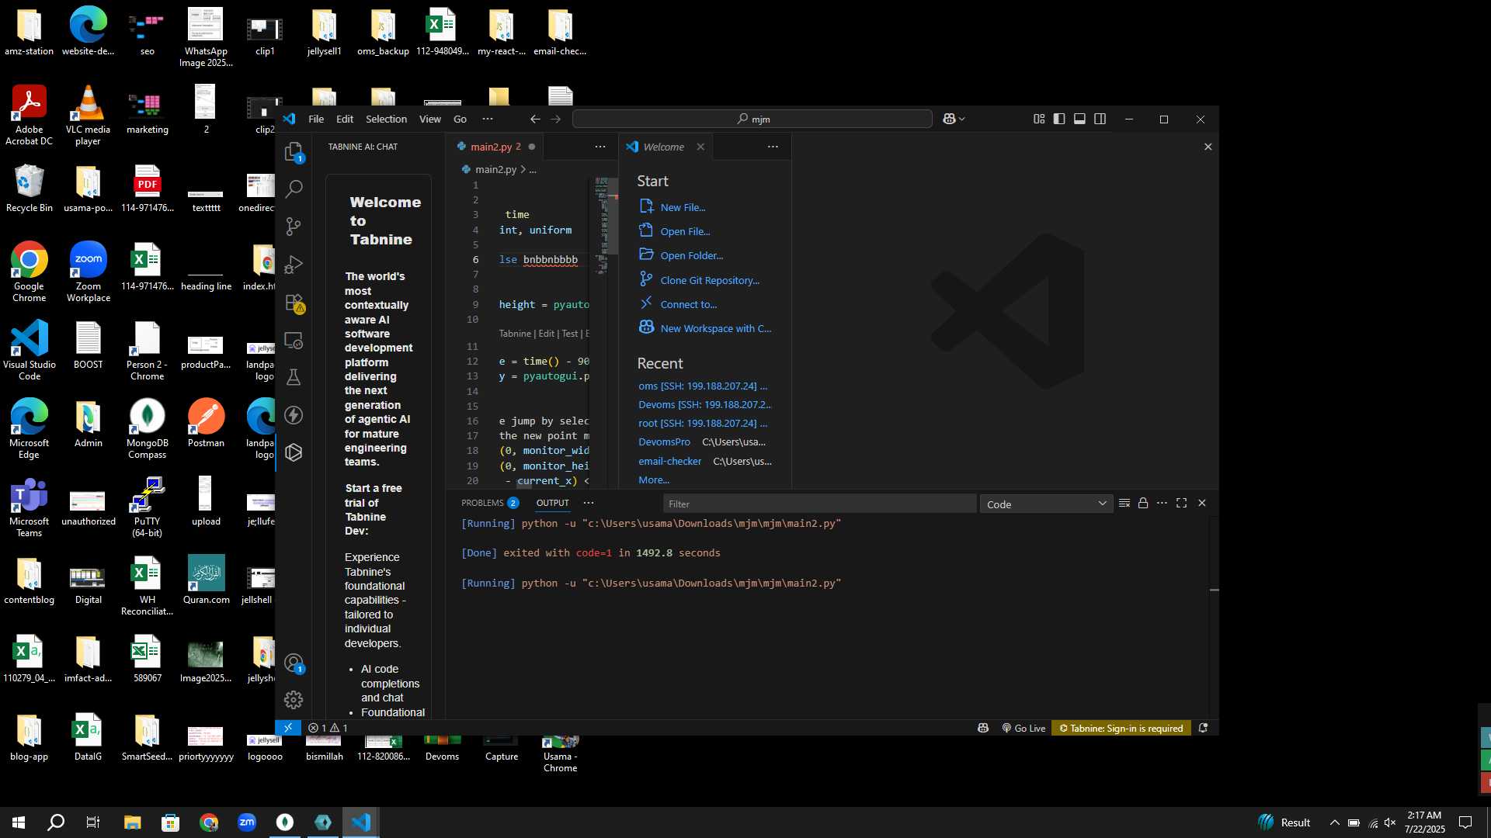Open Google Chrome from taskbar
1491x838 pixels.
[208, 822]
